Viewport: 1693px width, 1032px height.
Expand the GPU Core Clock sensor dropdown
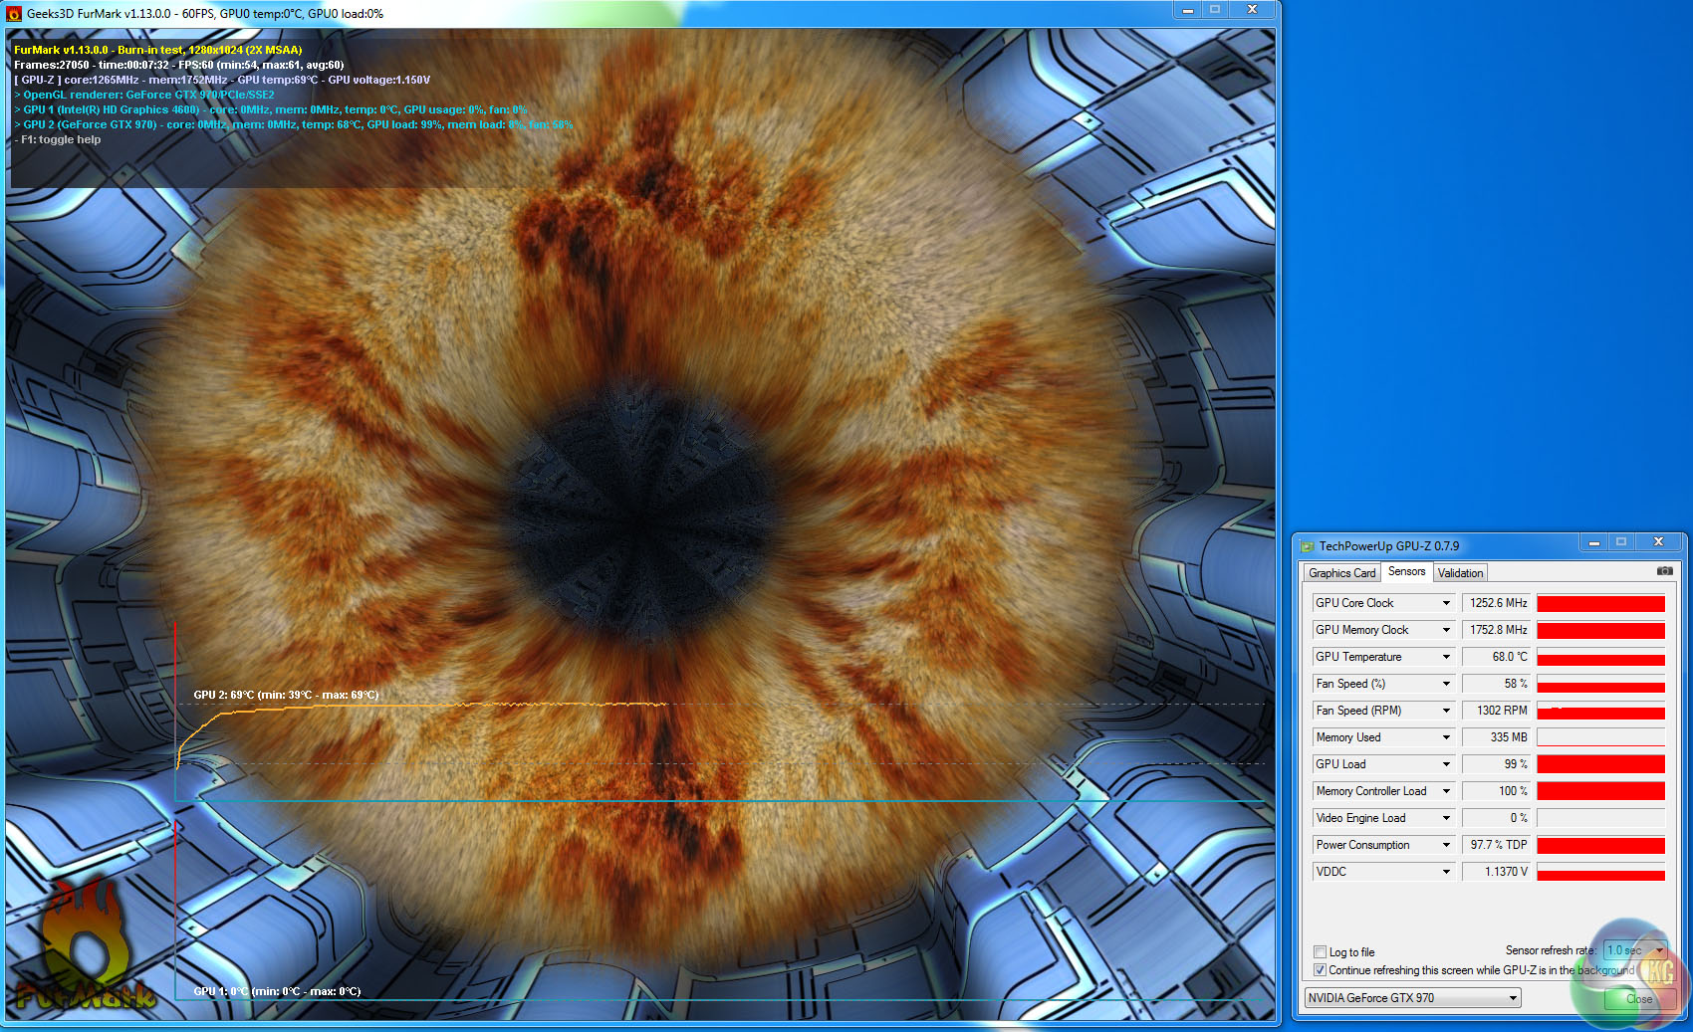pos(1446,603)
